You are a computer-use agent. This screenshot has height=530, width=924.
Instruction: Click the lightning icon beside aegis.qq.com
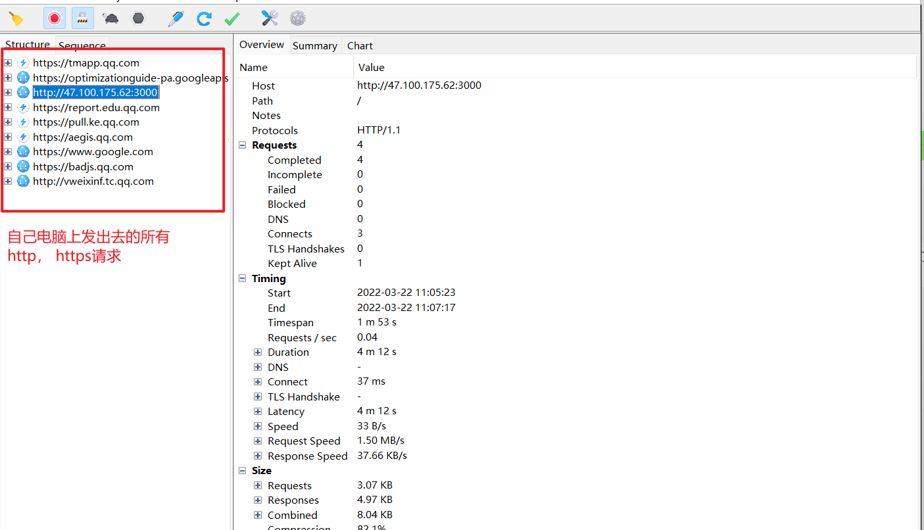[23, 137]
